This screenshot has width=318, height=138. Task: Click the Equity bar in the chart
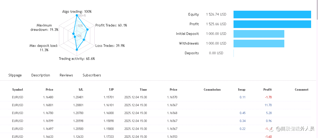point(272,15)
